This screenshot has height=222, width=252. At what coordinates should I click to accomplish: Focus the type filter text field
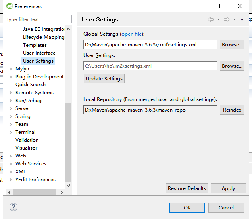tap(39, 19)
